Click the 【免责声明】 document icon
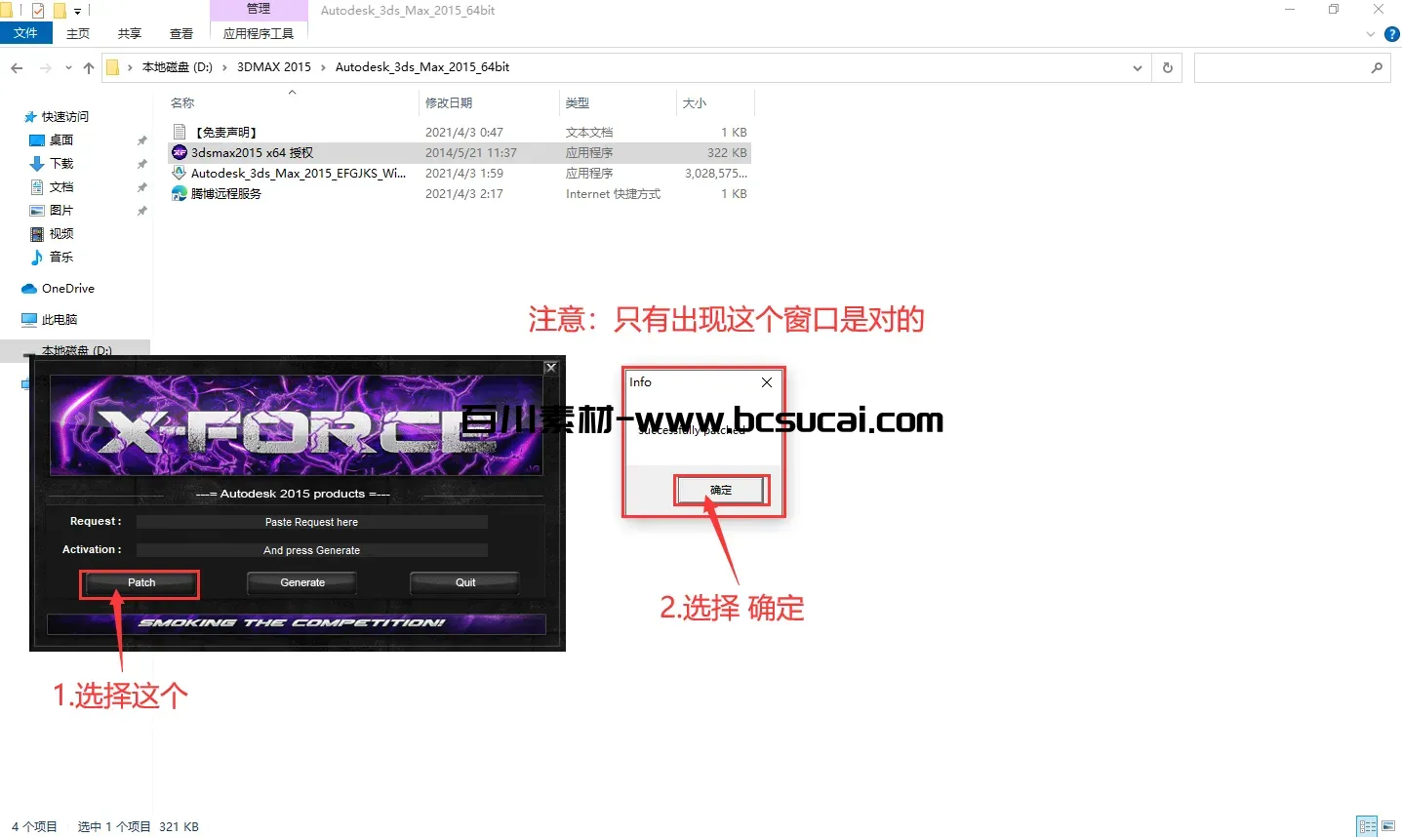Viewport: 1402px width, 837px height. (180, 132)
